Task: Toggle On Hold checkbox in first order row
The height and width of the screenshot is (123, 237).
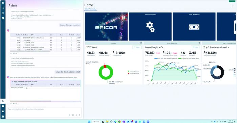Action: click(71, 38)
